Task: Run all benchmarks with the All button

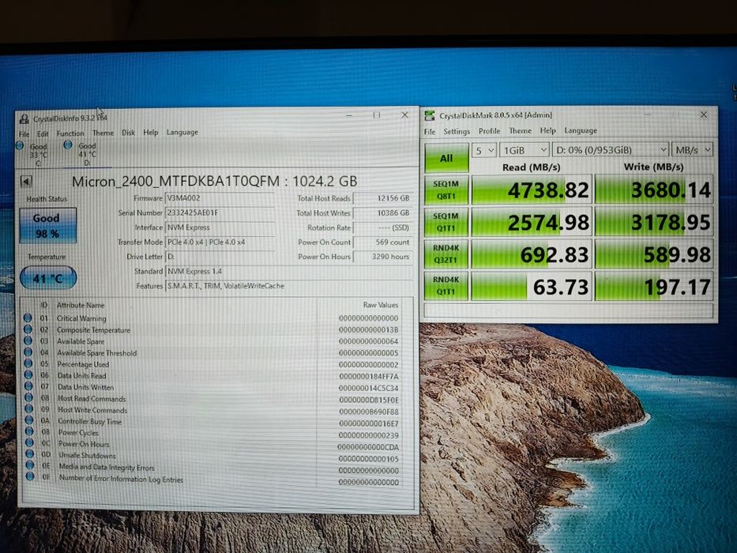Action: (x=446, y=158)
